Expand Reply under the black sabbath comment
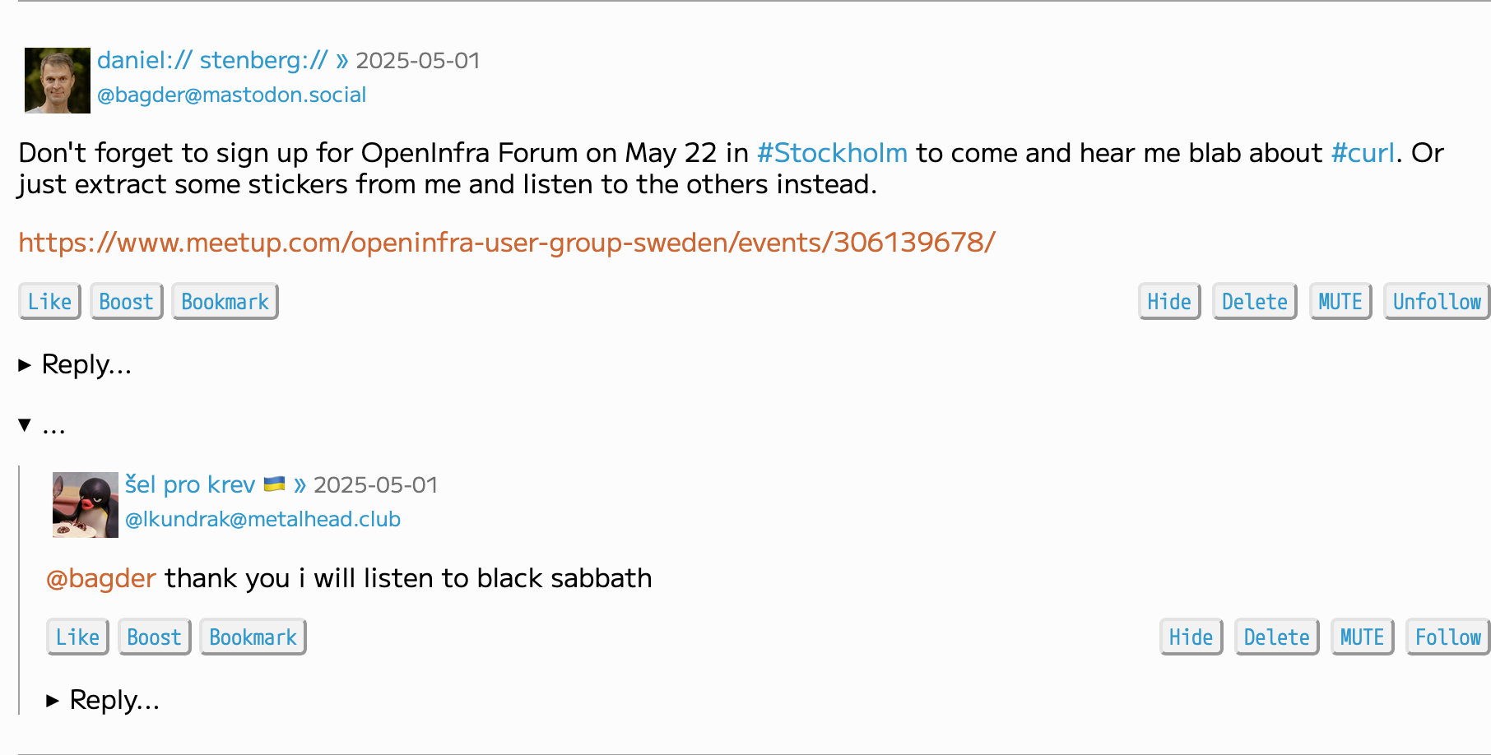 pyautogui.click(x=104, y=700)
